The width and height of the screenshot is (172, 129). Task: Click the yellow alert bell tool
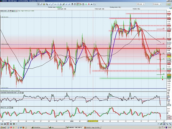coord(44,4)
